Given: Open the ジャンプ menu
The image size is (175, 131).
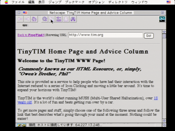Looking at the screenshot, I should (x=55, y=2).
